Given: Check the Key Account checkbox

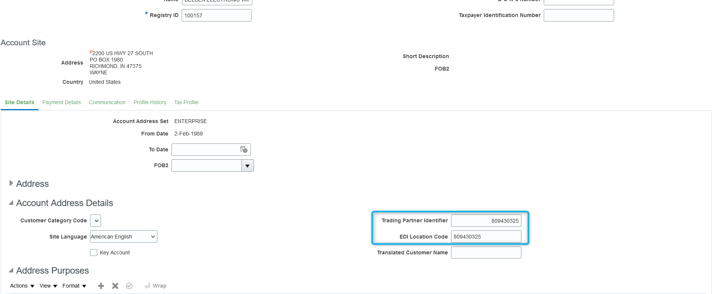Looking at the screenshot, I should [94, 252].
